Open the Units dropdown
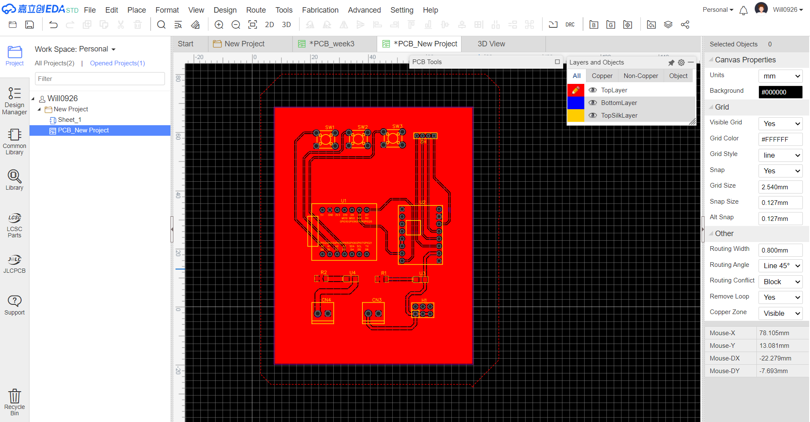Image resolution: width=810 pixels, height=422 pixels. (780, 76)
